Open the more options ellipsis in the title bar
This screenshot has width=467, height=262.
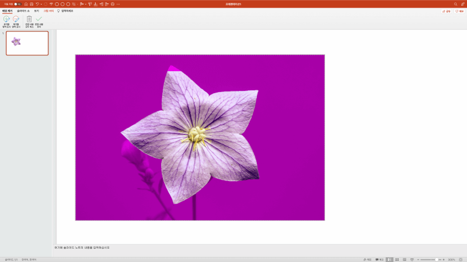[119, 4]
